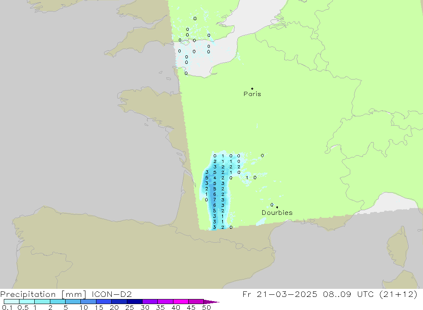The height and width of the screenshot is (310, 423).
Task: Click the map precipitation value '4'
Action: 215,178
